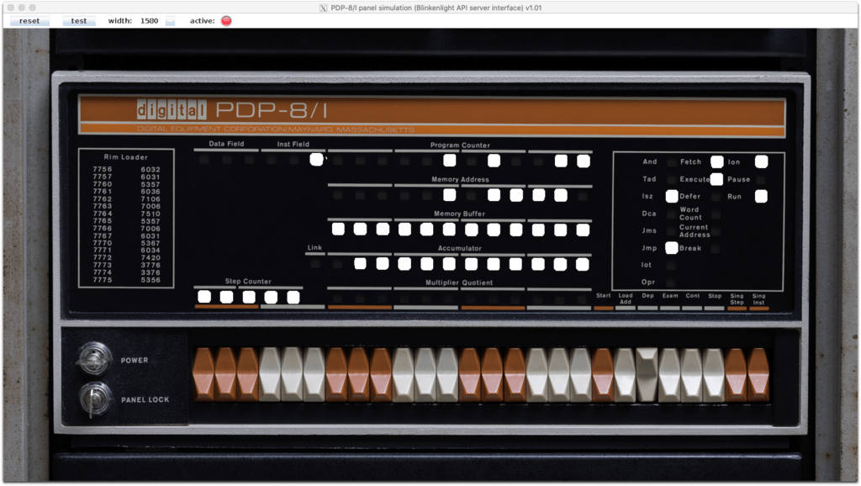Click Rim Loader row 7756 6032

[126, 169]
